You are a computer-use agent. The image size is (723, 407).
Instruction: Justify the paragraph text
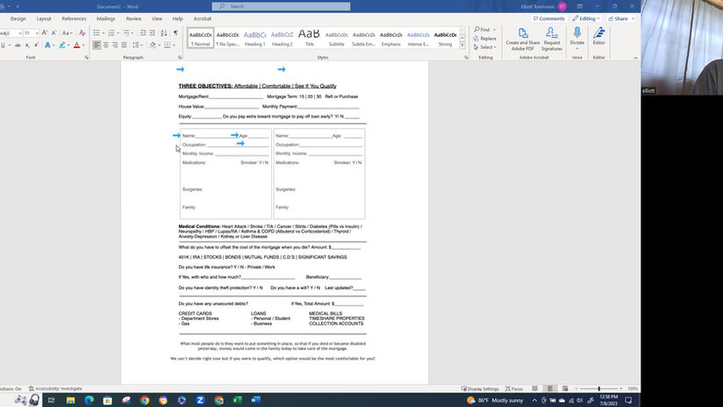click(x=124, y=45)
